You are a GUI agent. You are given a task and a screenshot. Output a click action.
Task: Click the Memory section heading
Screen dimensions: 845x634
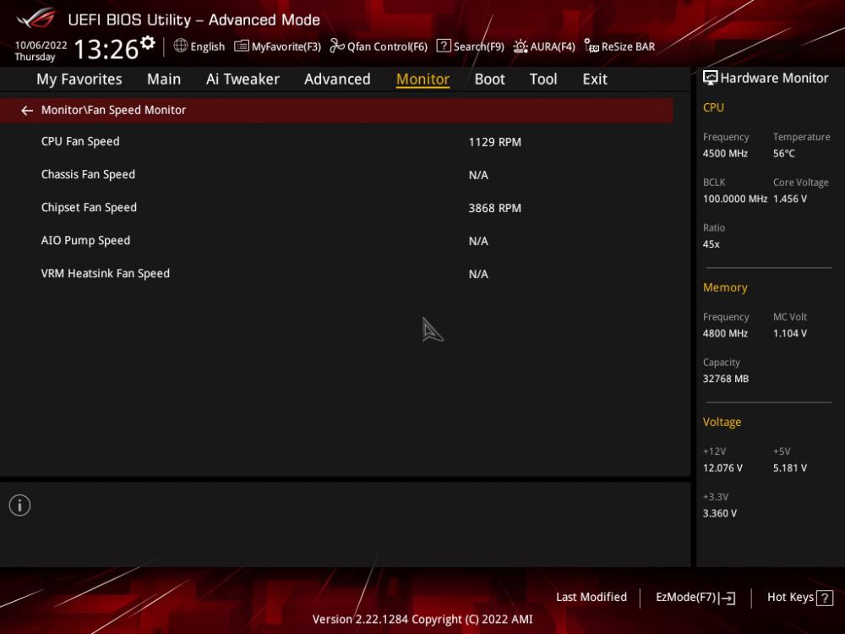(725, 288)
